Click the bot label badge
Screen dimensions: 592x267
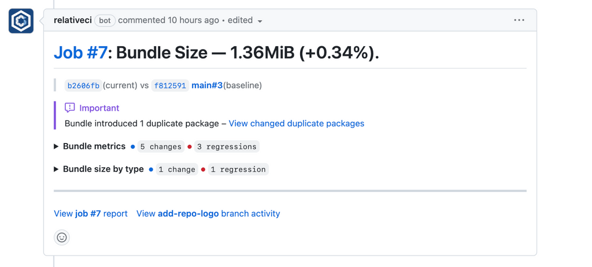[x=105, y=20]
